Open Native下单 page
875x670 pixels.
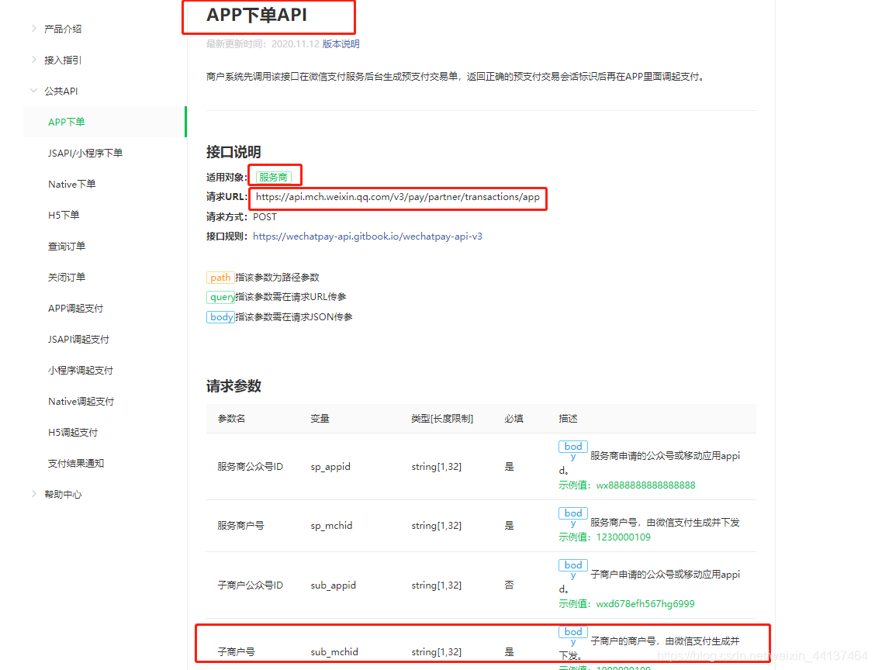71,184
